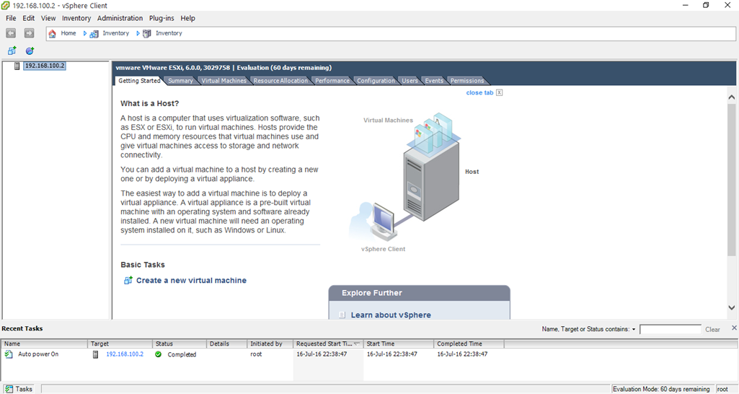Click host icon in task Target column
Image resolution: width=739 pixels, height=394 pixels.
pyautogui.click(x=95, y=354)
